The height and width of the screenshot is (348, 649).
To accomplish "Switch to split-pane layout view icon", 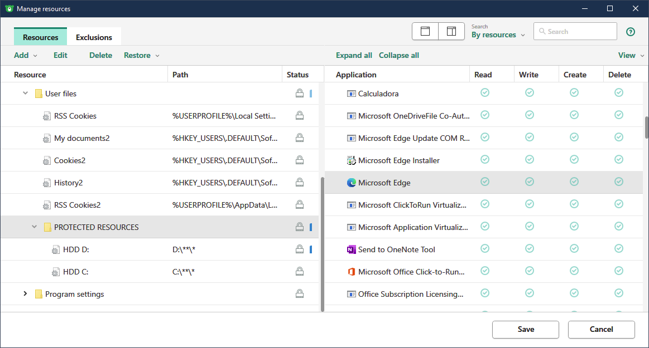I will pos(451,32).
